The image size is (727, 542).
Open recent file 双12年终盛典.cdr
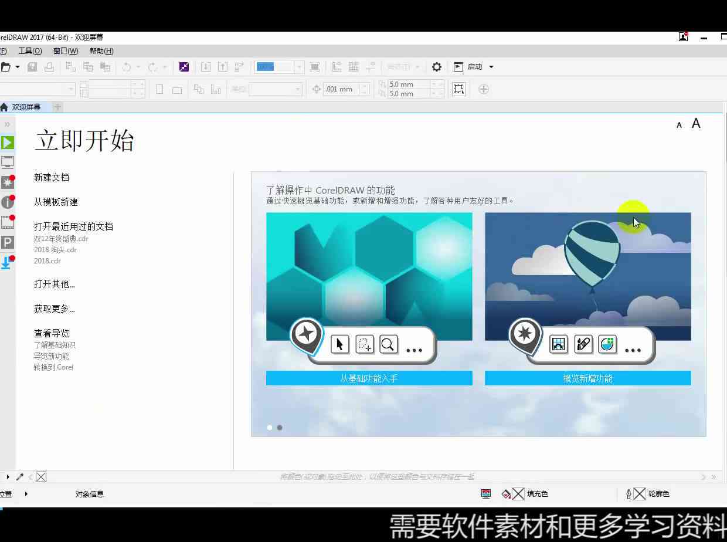[61, 239]
